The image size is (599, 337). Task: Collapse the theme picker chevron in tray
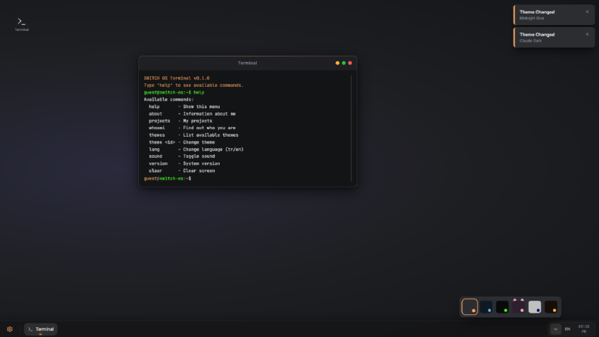pyautogui.click(x=555, y=329)
